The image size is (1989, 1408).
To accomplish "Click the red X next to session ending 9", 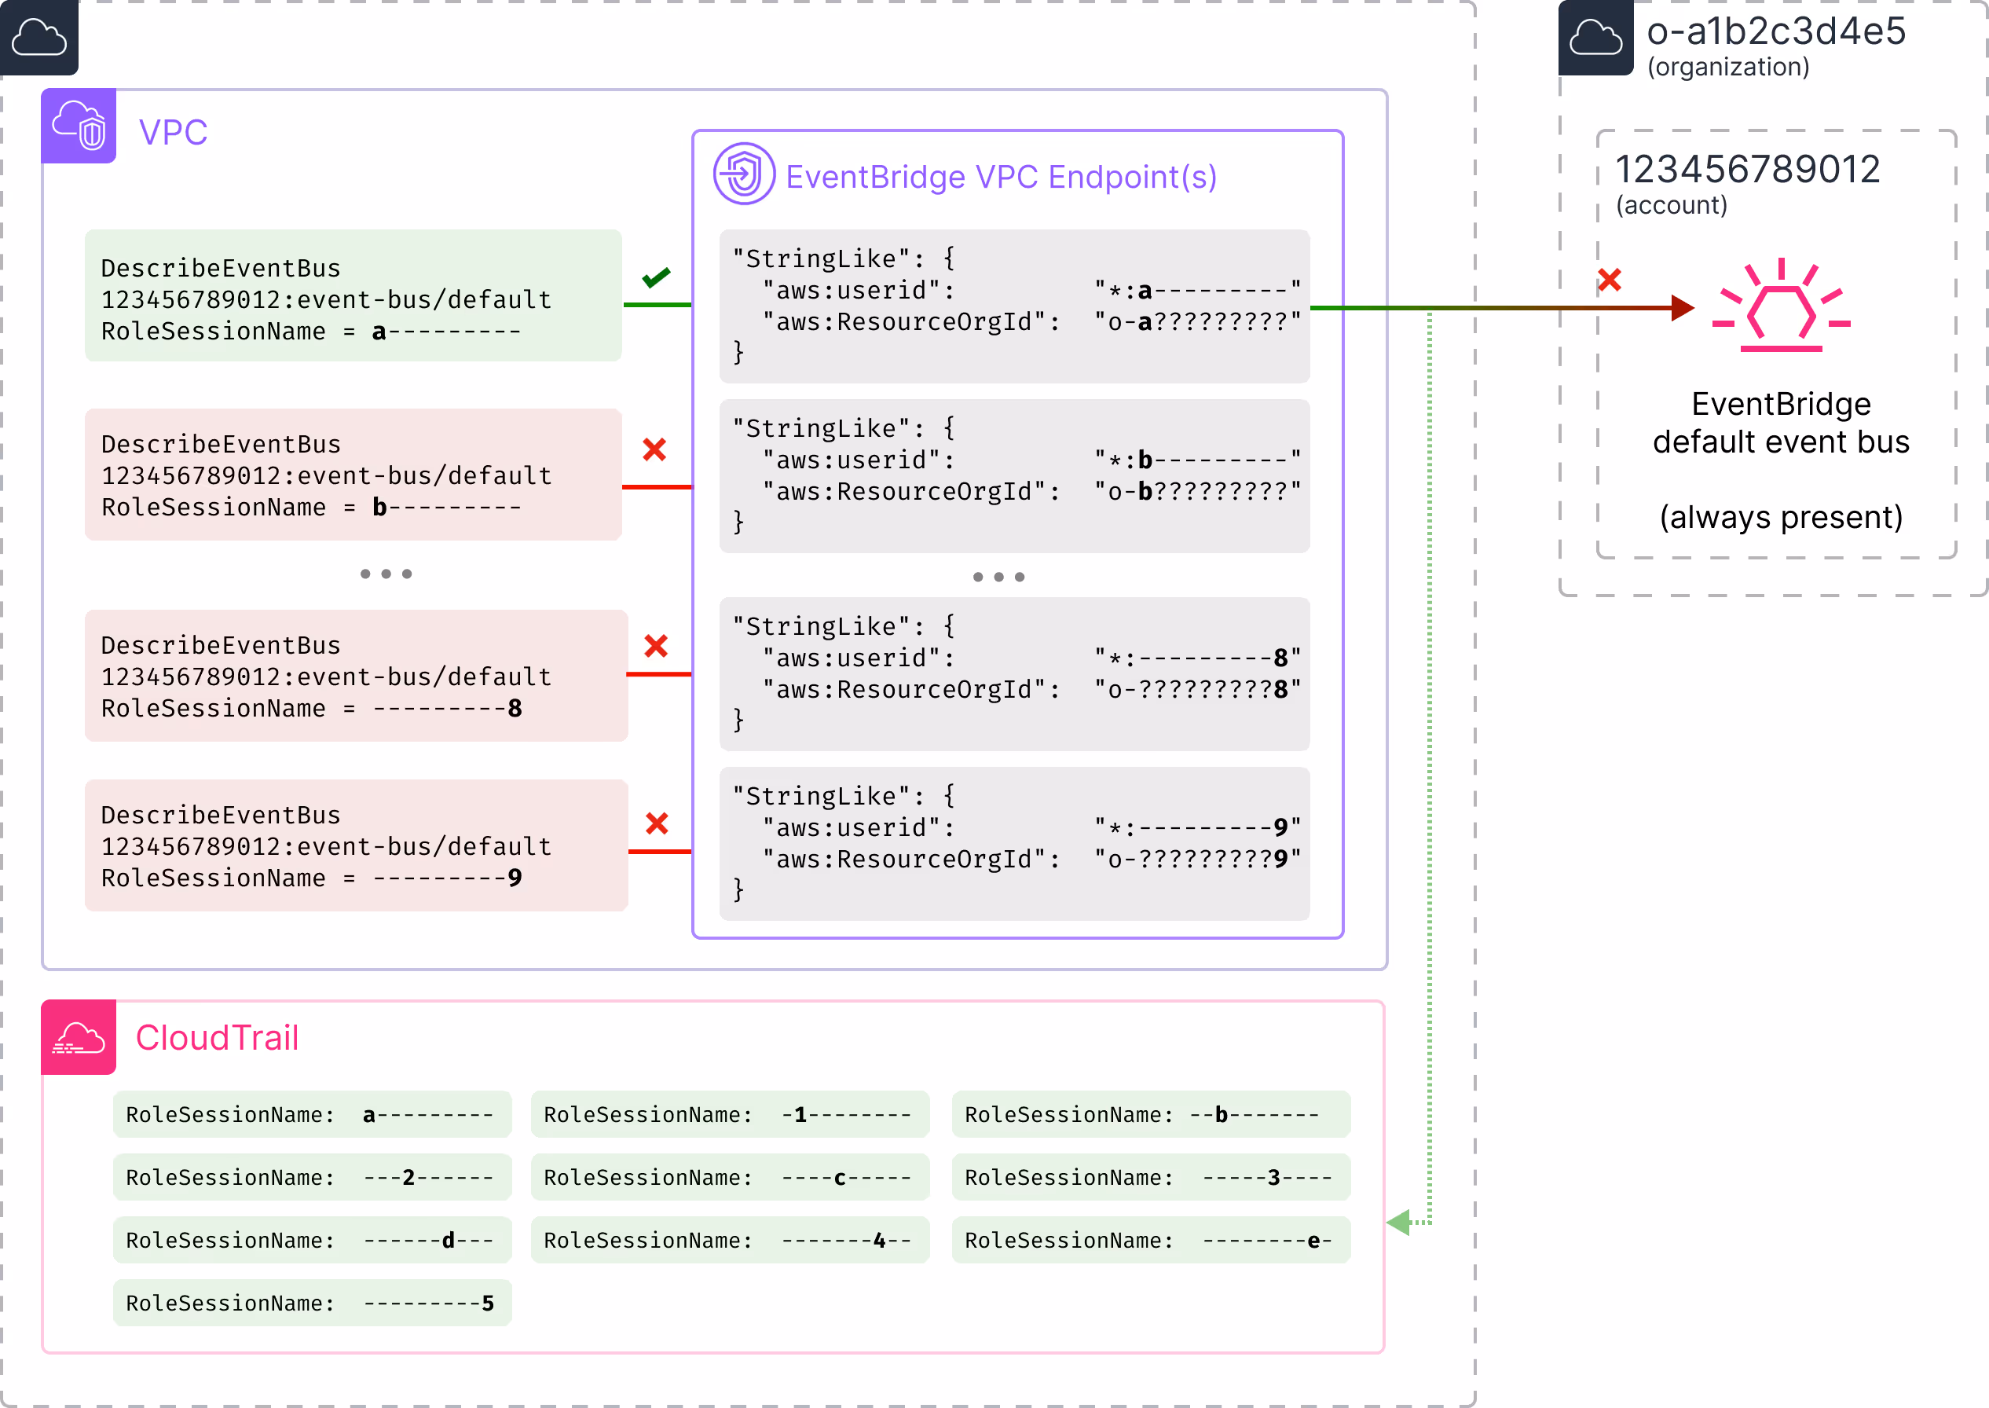I will pyautogui.click(x=657, y=823).
